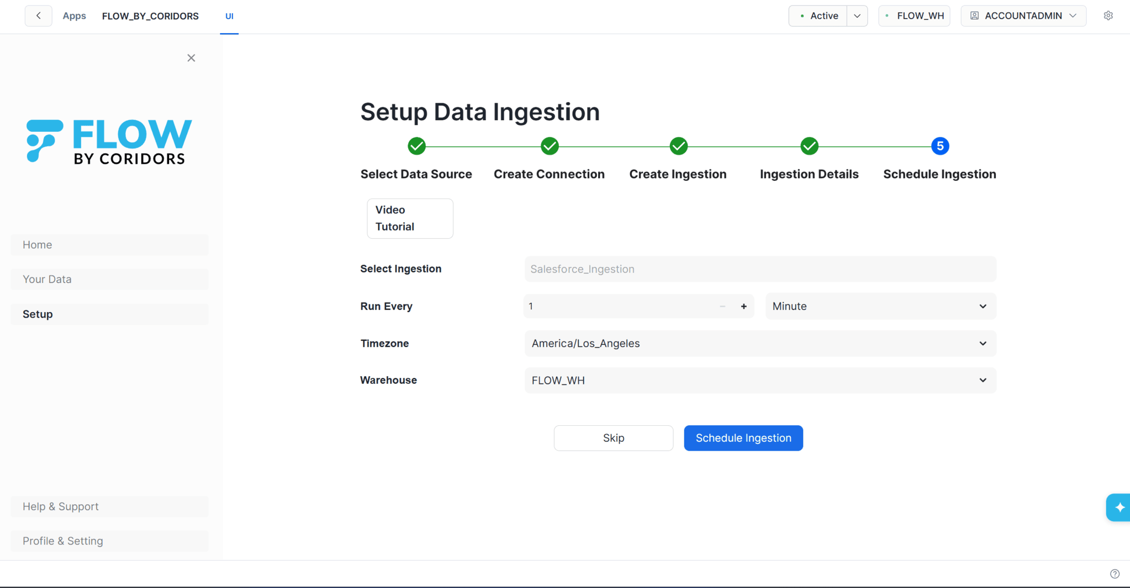Open the Minute interval unit dropdown

click(x=881, y=306)
